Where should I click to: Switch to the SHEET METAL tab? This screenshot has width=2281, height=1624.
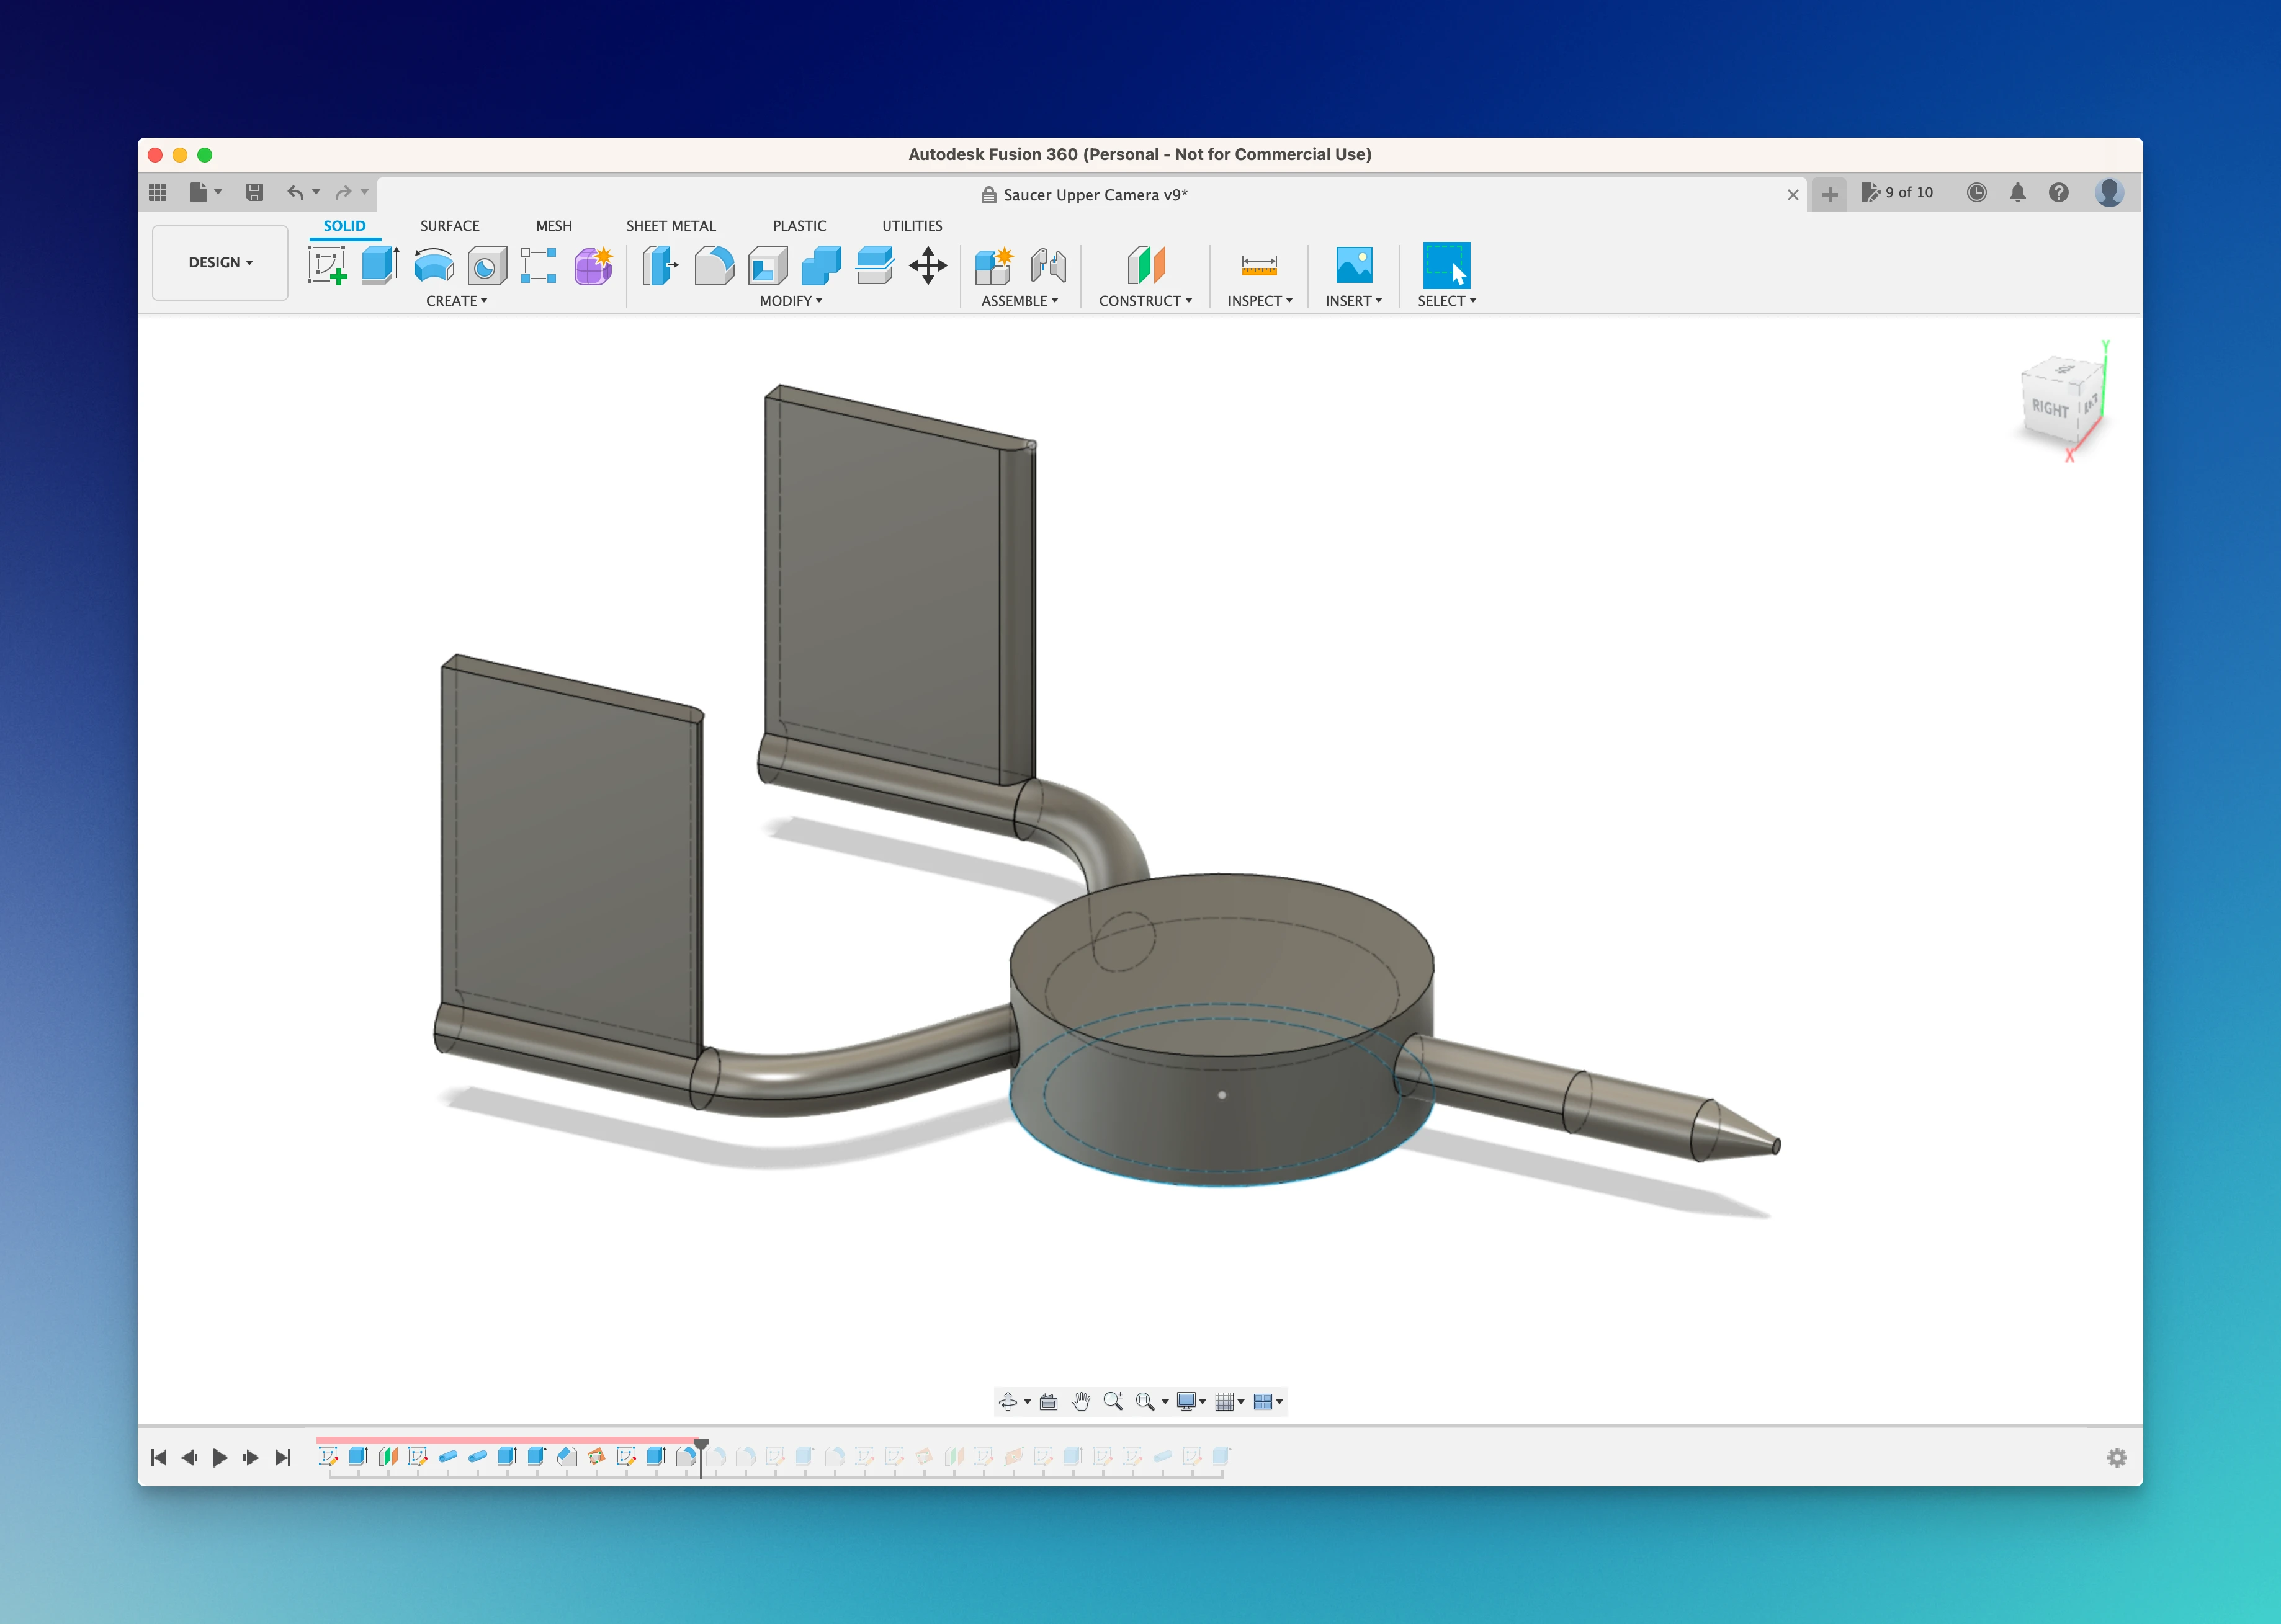670,225
